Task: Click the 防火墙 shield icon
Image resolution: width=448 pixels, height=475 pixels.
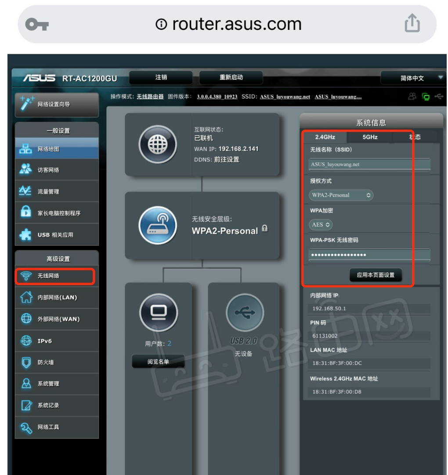Action: coord(26,362)
